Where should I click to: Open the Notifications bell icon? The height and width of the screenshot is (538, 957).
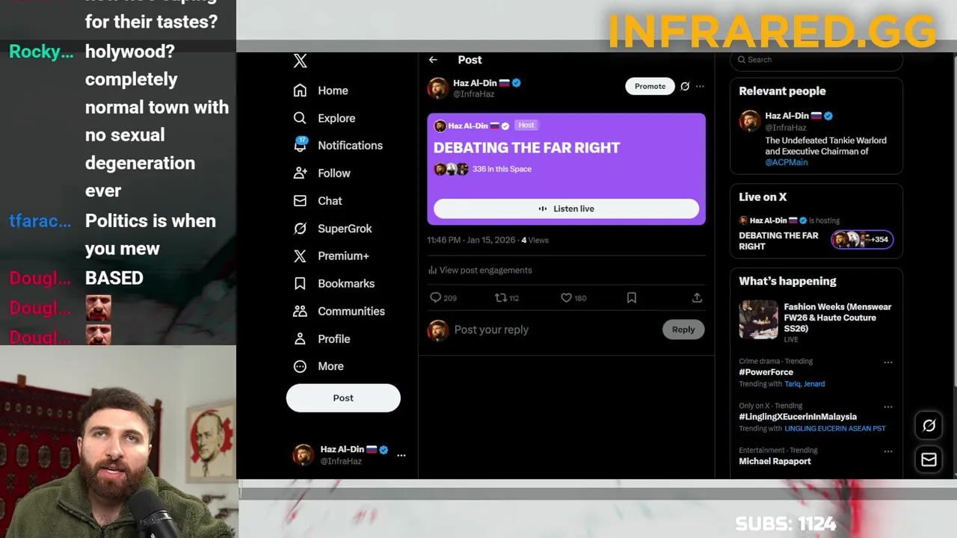tap(300, 145)
